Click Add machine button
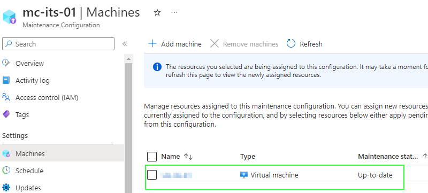This screenshot has width=428, height=193. tap(175, 44)
